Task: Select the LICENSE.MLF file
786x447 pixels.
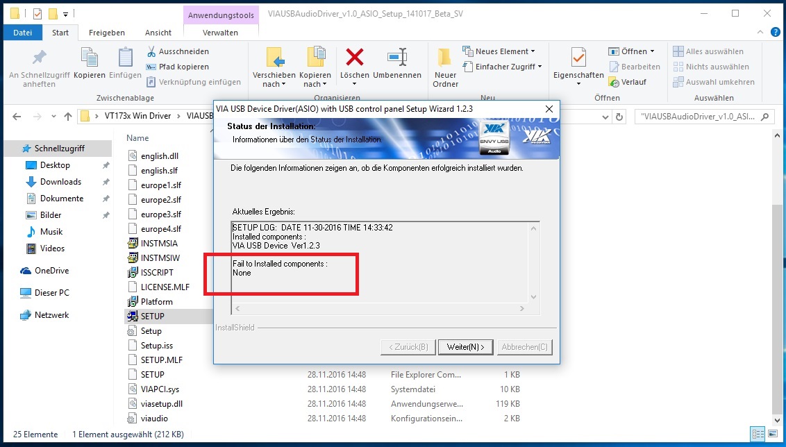Action: click(x=165, y=287)
